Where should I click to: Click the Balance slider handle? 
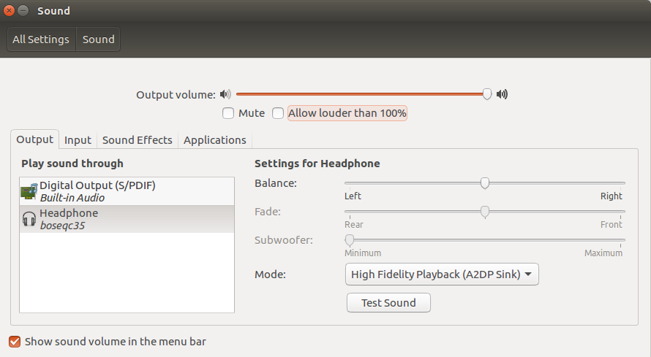pos(484,183)
